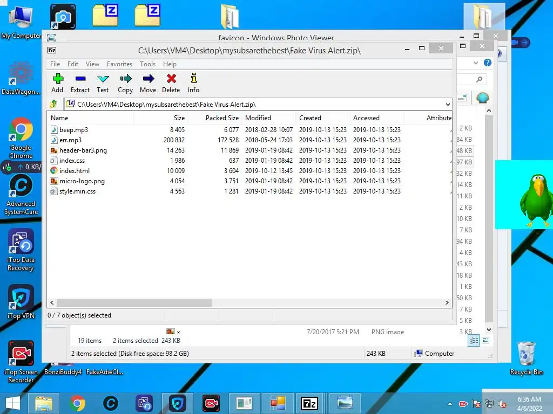553x414 pixels.
Task: Click the Explorer window search magnifier
Action: pos(479,79)
